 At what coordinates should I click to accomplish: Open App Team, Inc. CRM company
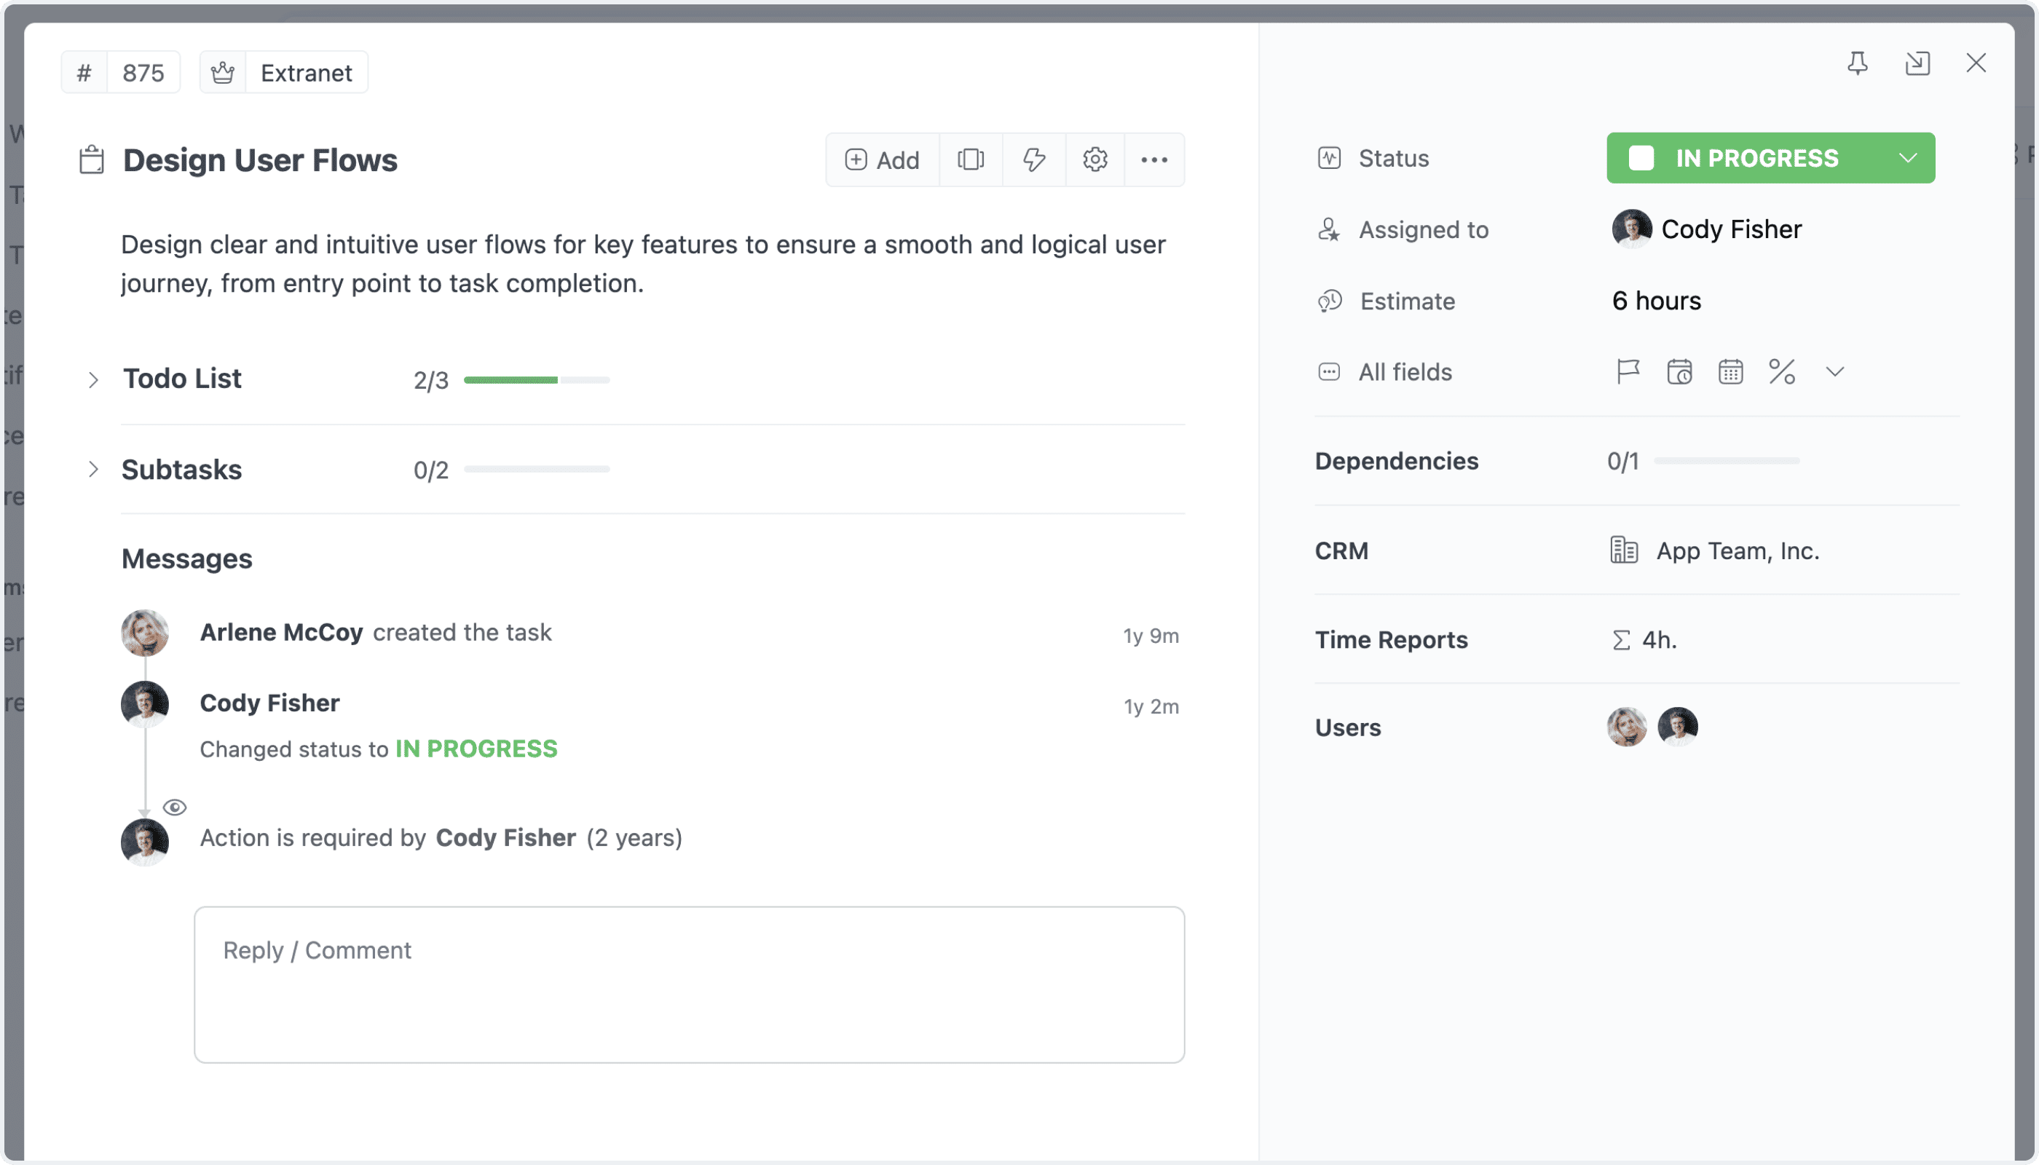pos(1738,551)
